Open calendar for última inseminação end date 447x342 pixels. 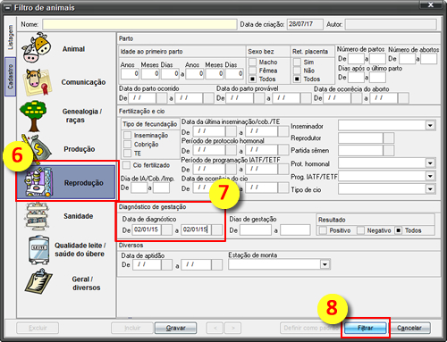click(283, 131)
